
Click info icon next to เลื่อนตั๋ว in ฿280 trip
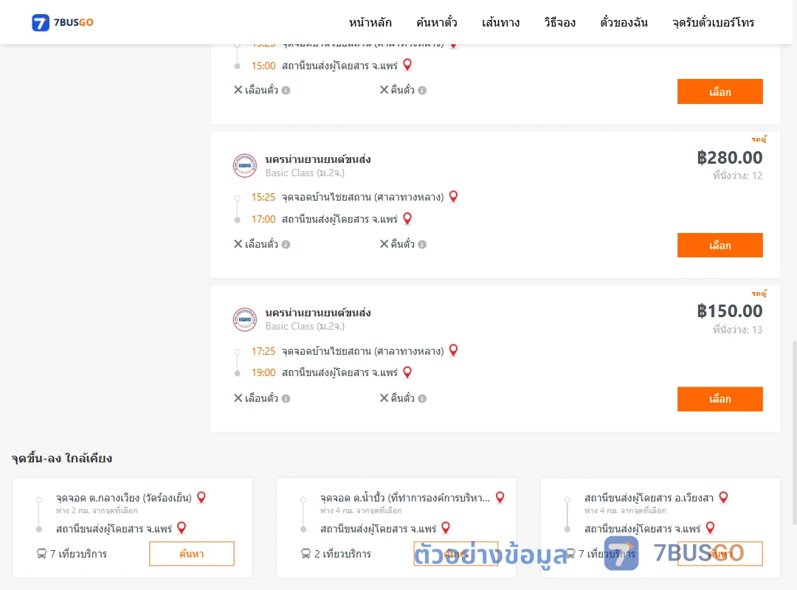coord(286,244)
